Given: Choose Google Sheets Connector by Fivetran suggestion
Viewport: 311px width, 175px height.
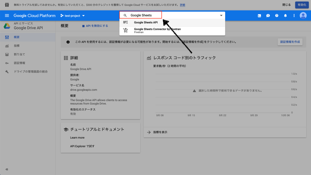Looking at the screenshot, I should 172,31.
